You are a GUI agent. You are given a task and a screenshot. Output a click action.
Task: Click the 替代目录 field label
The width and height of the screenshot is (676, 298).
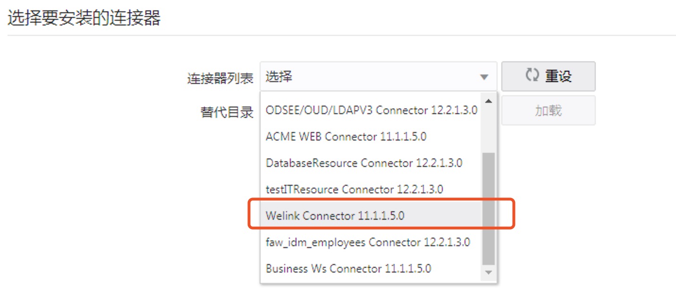pos(227,112)
